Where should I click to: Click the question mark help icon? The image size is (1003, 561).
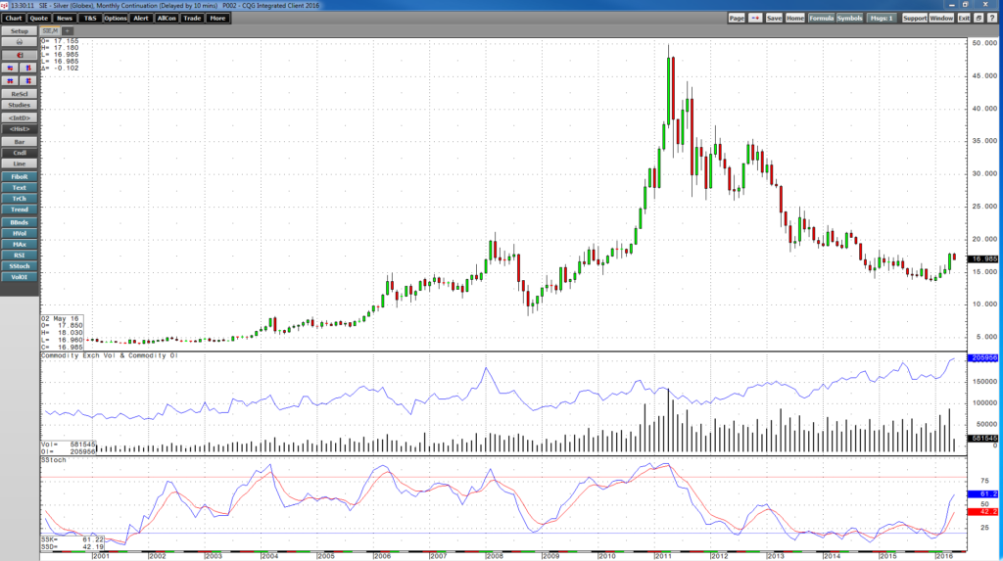992,18
